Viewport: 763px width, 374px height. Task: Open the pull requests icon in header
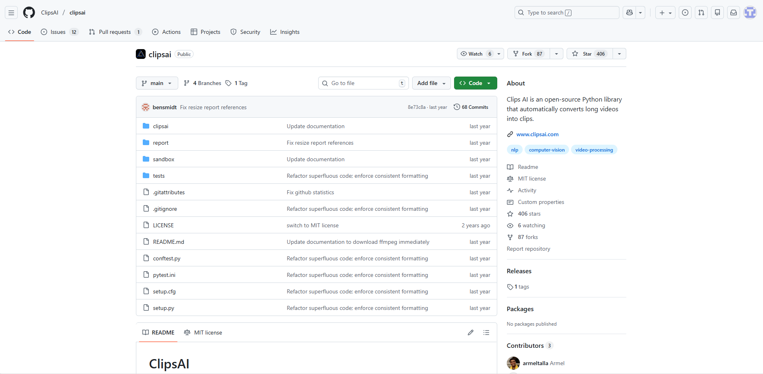(x=701, y=12)
